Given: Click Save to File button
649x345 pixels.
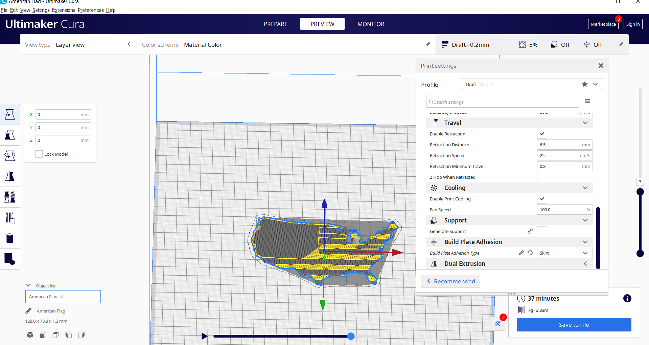Looking at the screenshot, I should tap(574, 325).
